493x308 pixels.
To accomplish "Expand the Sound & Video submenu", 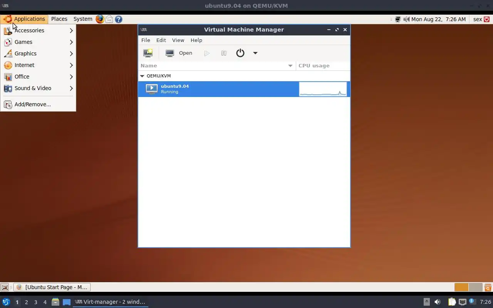I will pos(38,88).
